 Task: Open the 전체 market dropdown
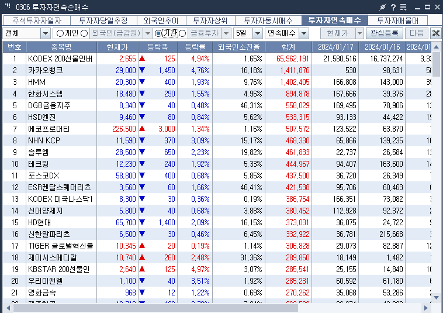(46, 33)
